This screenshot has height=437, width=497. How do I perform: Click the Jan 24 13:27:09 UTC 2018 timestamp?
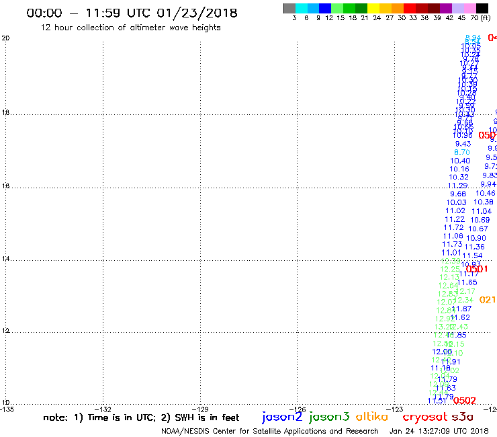pyautogui.click(x=439, y=431)
